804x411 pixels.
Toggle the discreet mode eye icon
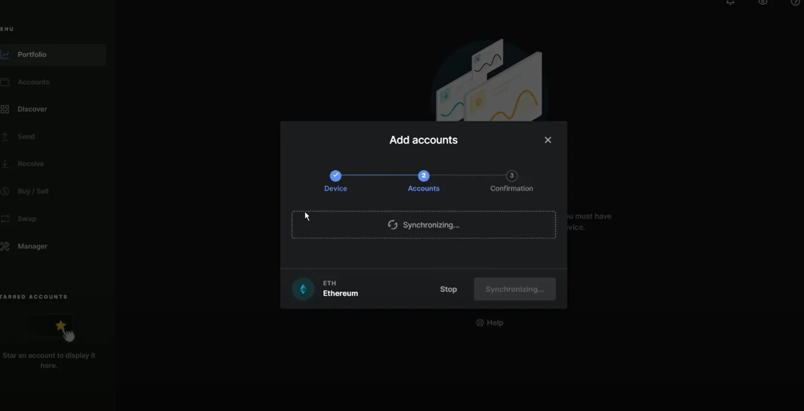(763, 2)
